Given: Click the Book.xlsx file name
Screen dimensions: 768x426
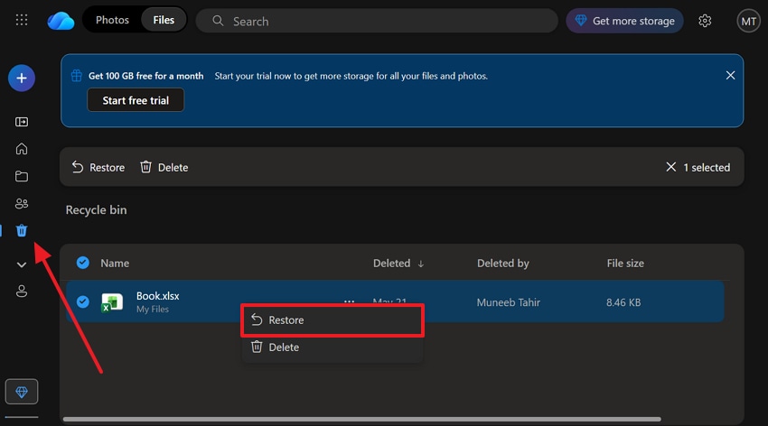Looking at the screenshot, I should click(x=158, y=296).
